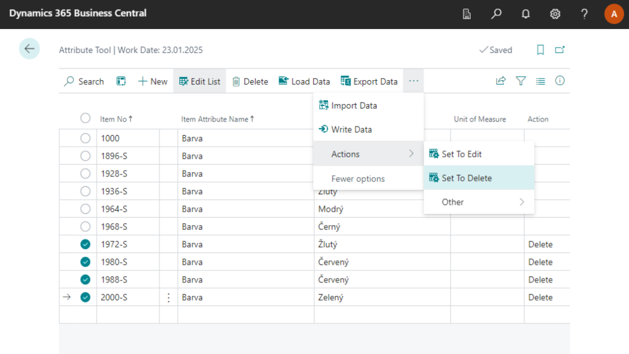Click the Černý attribute value cell

click(329, 227)
